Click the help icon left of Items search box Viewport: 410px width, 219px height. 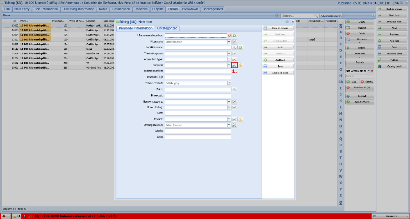pos(277,16)
